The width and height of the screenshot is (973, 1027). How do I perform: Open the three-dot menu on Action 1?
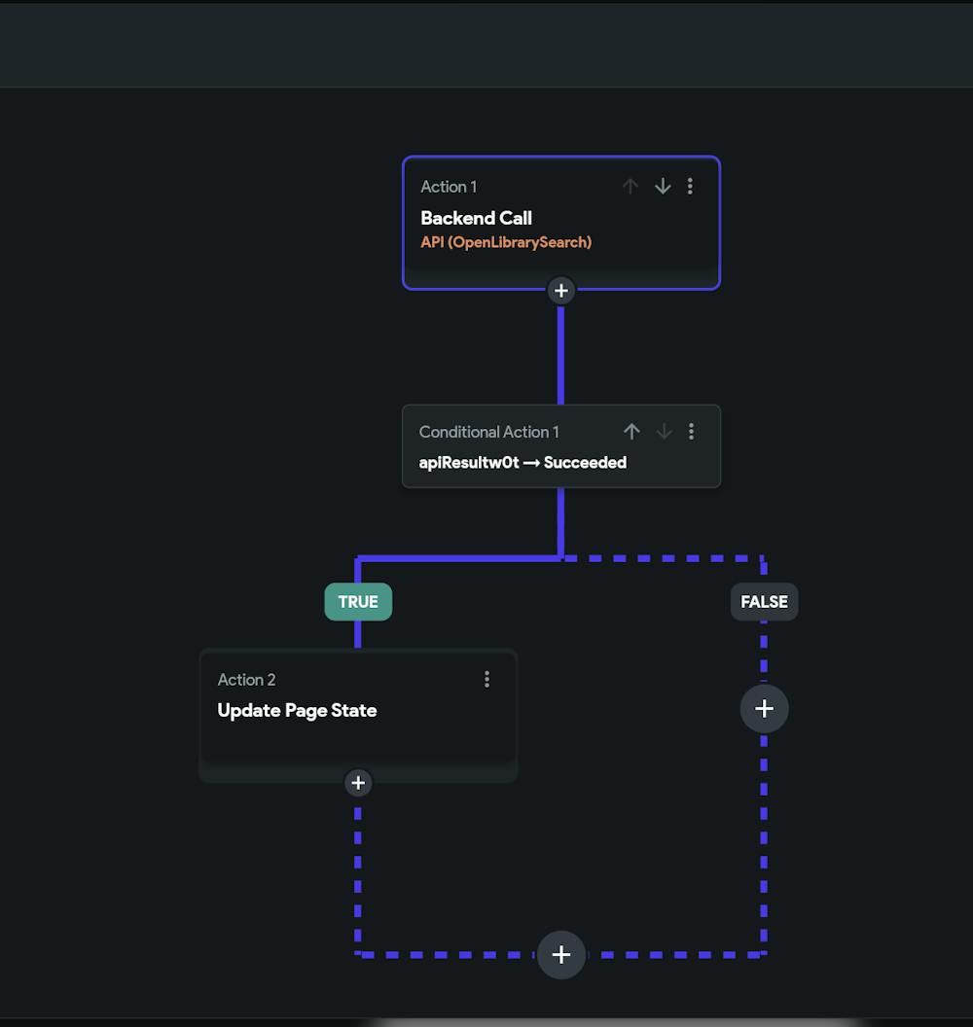(x=690, y=186)
